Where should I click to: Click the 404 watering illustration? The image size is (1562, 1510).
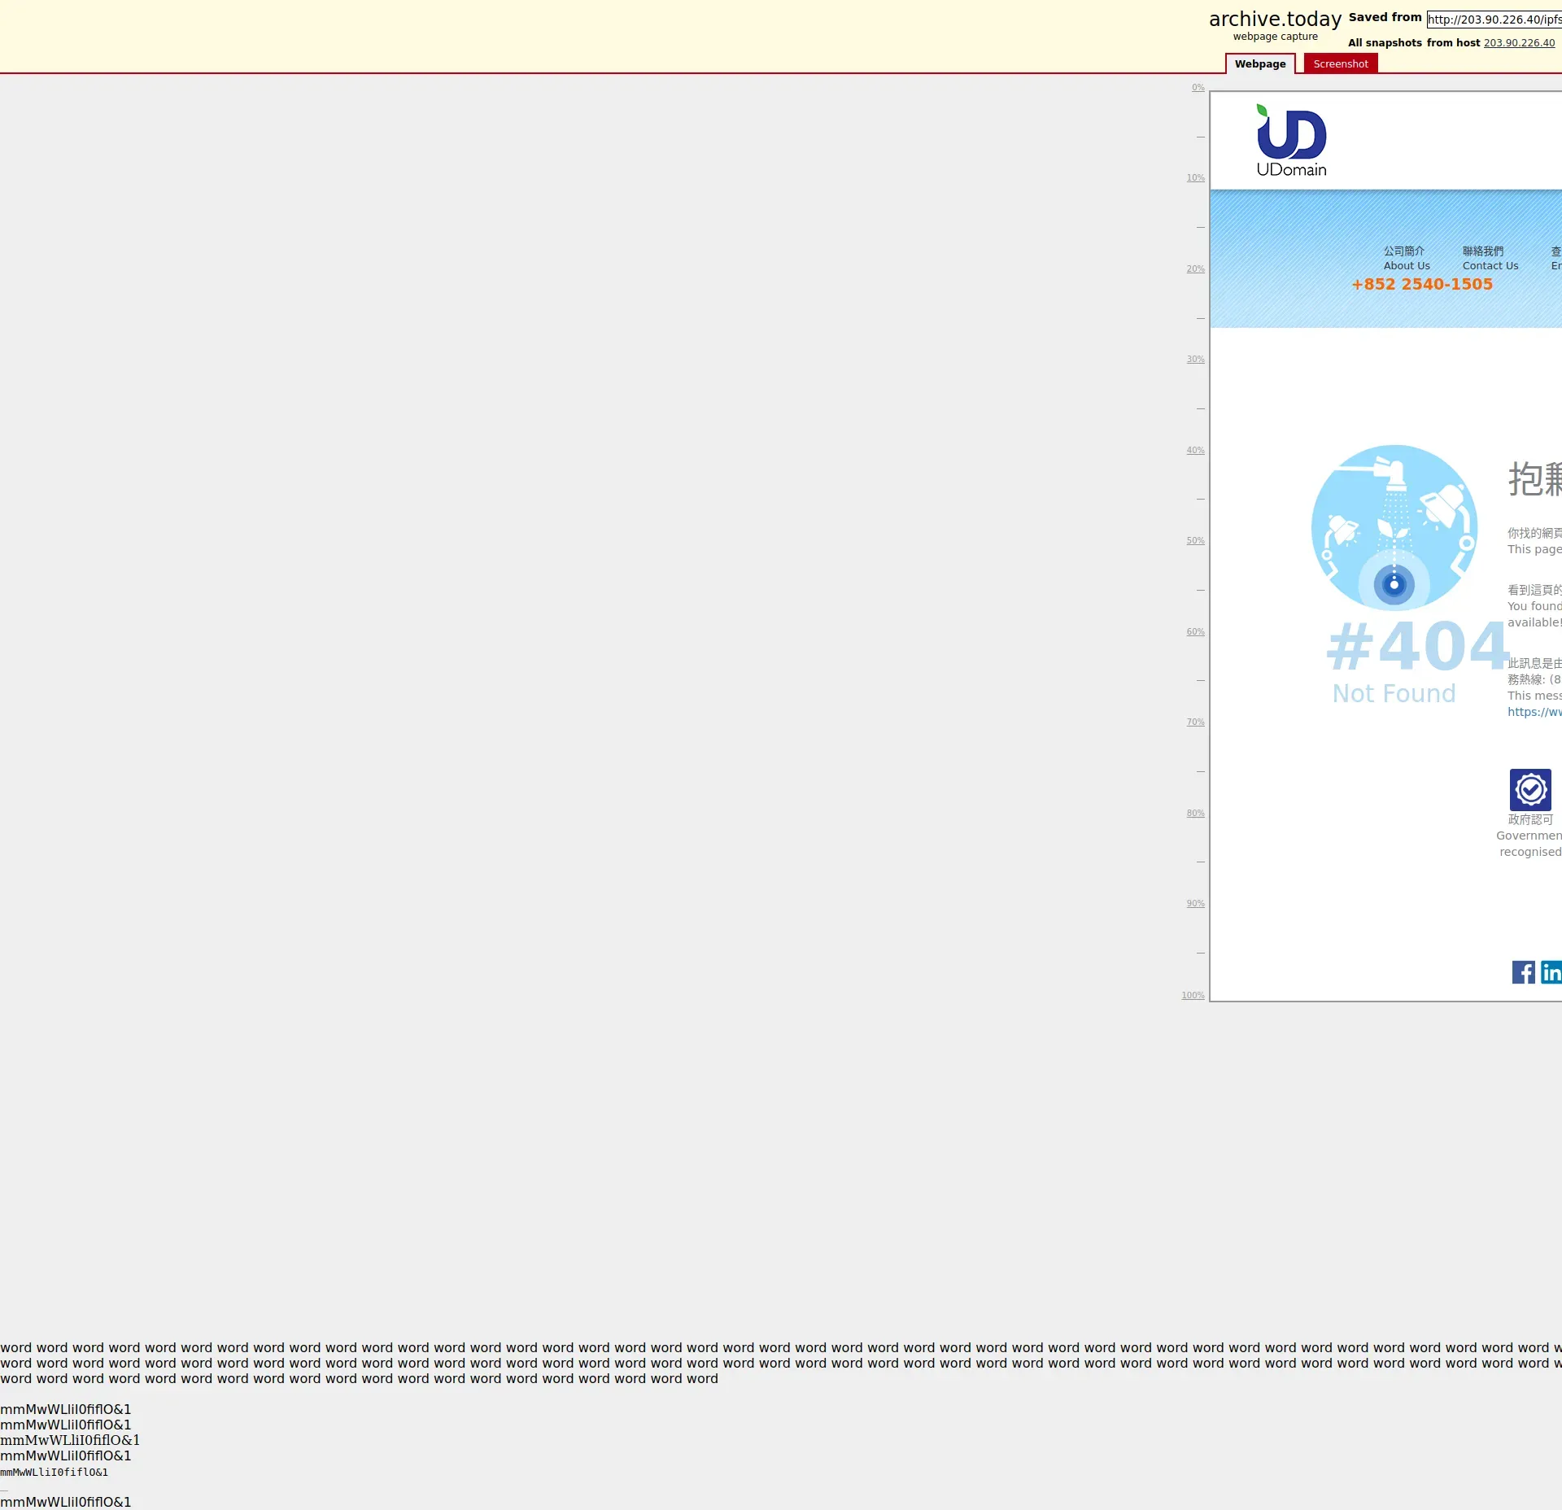point(1394,527)
